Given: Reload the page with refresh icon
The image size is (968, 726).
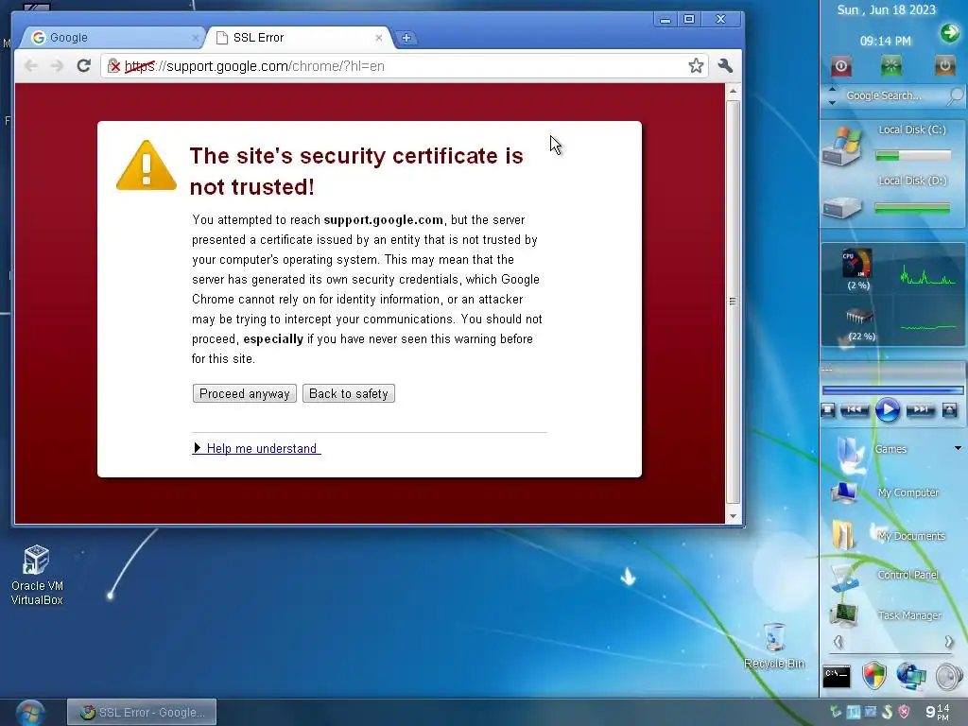Looking at the screenshot, I should coord(84,65).
